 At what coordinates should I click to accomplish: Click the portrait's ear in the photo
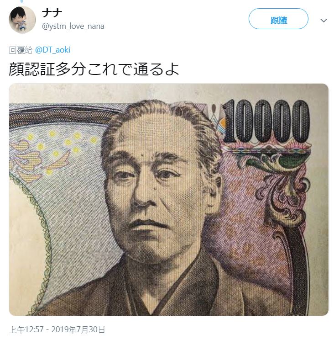[x=213, y=195]
